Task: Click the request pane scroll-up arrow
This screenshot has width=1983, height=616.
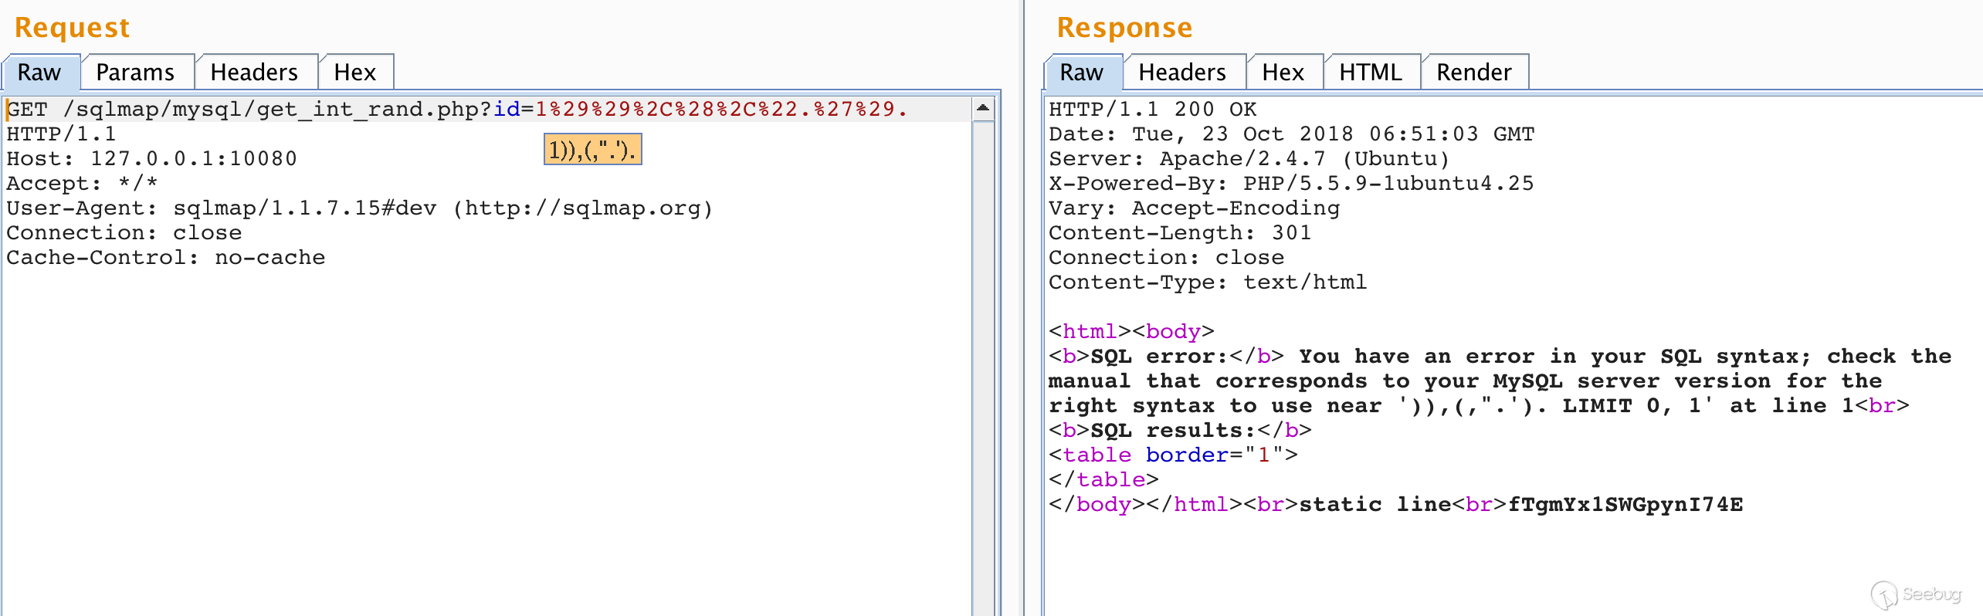Action: point(982,108)
